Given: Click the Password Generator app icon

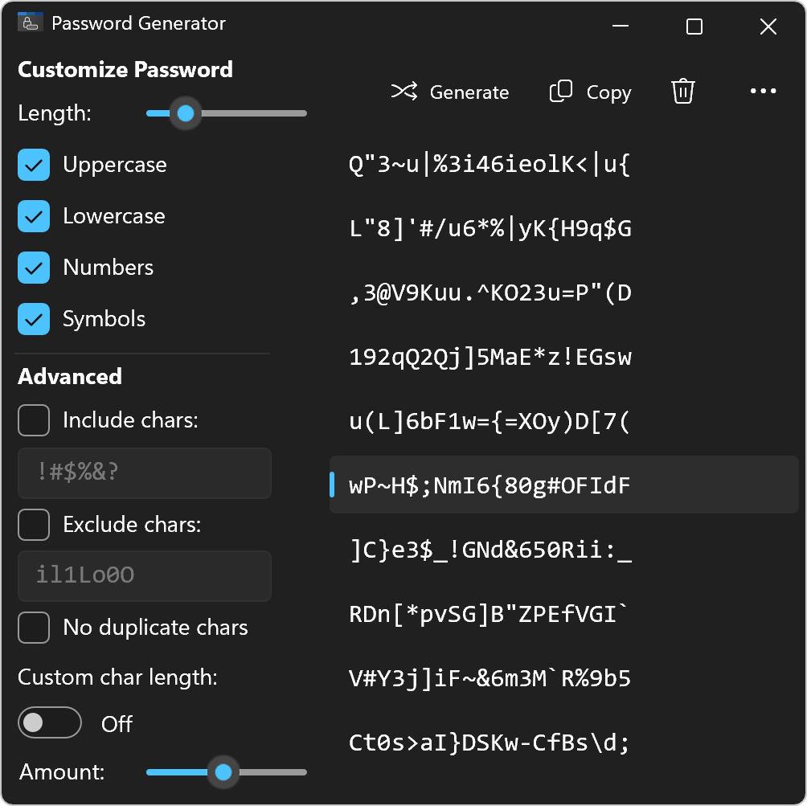Looking at the screenshot, I should click(x=31, y=23).
